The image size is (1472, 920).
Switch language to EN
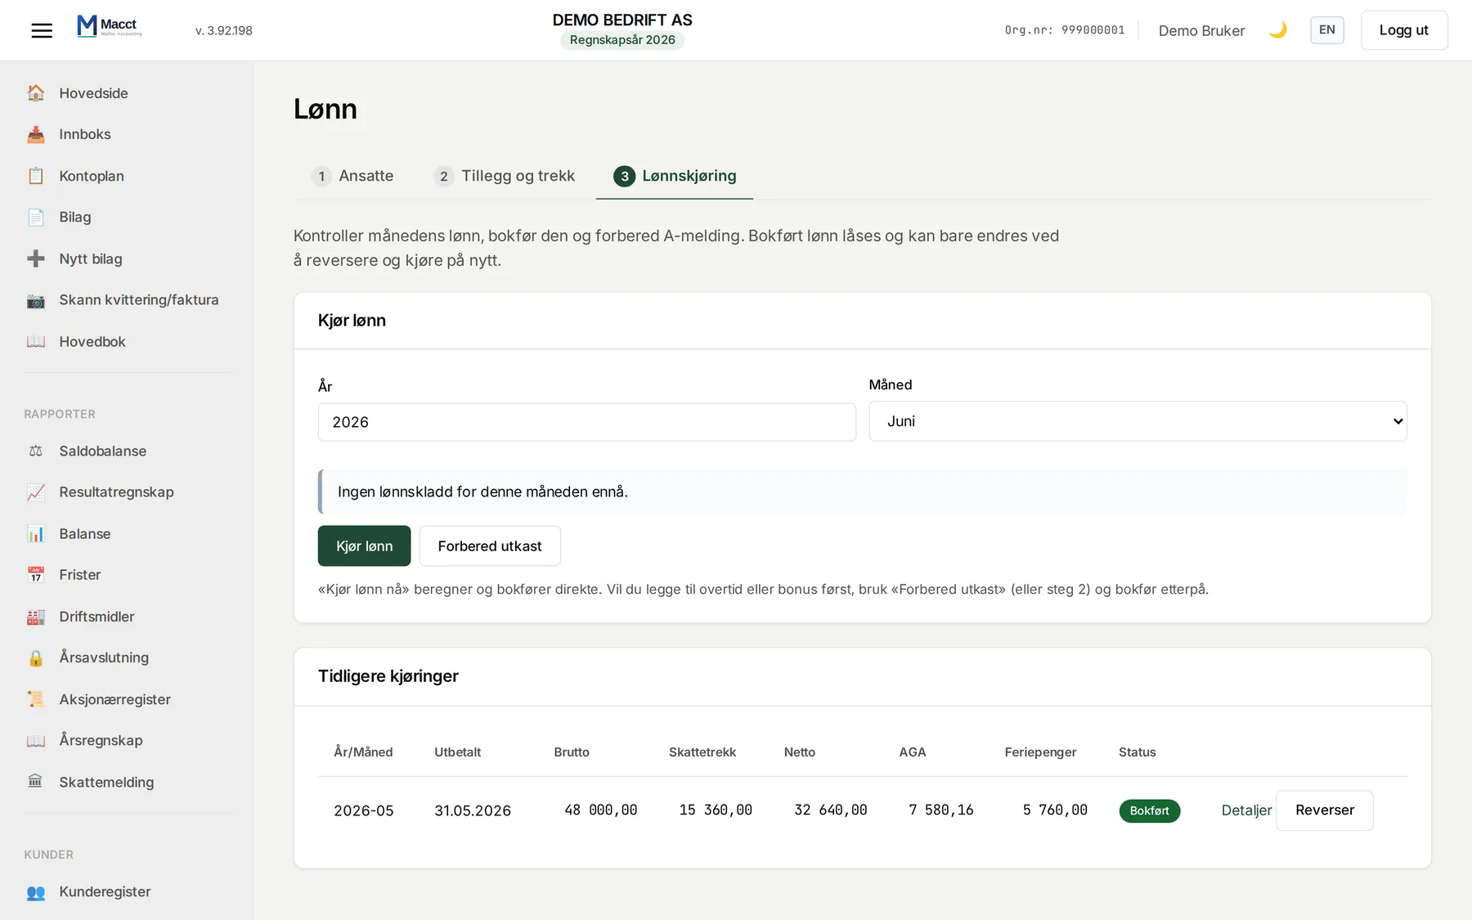(x=1326, y=30)
